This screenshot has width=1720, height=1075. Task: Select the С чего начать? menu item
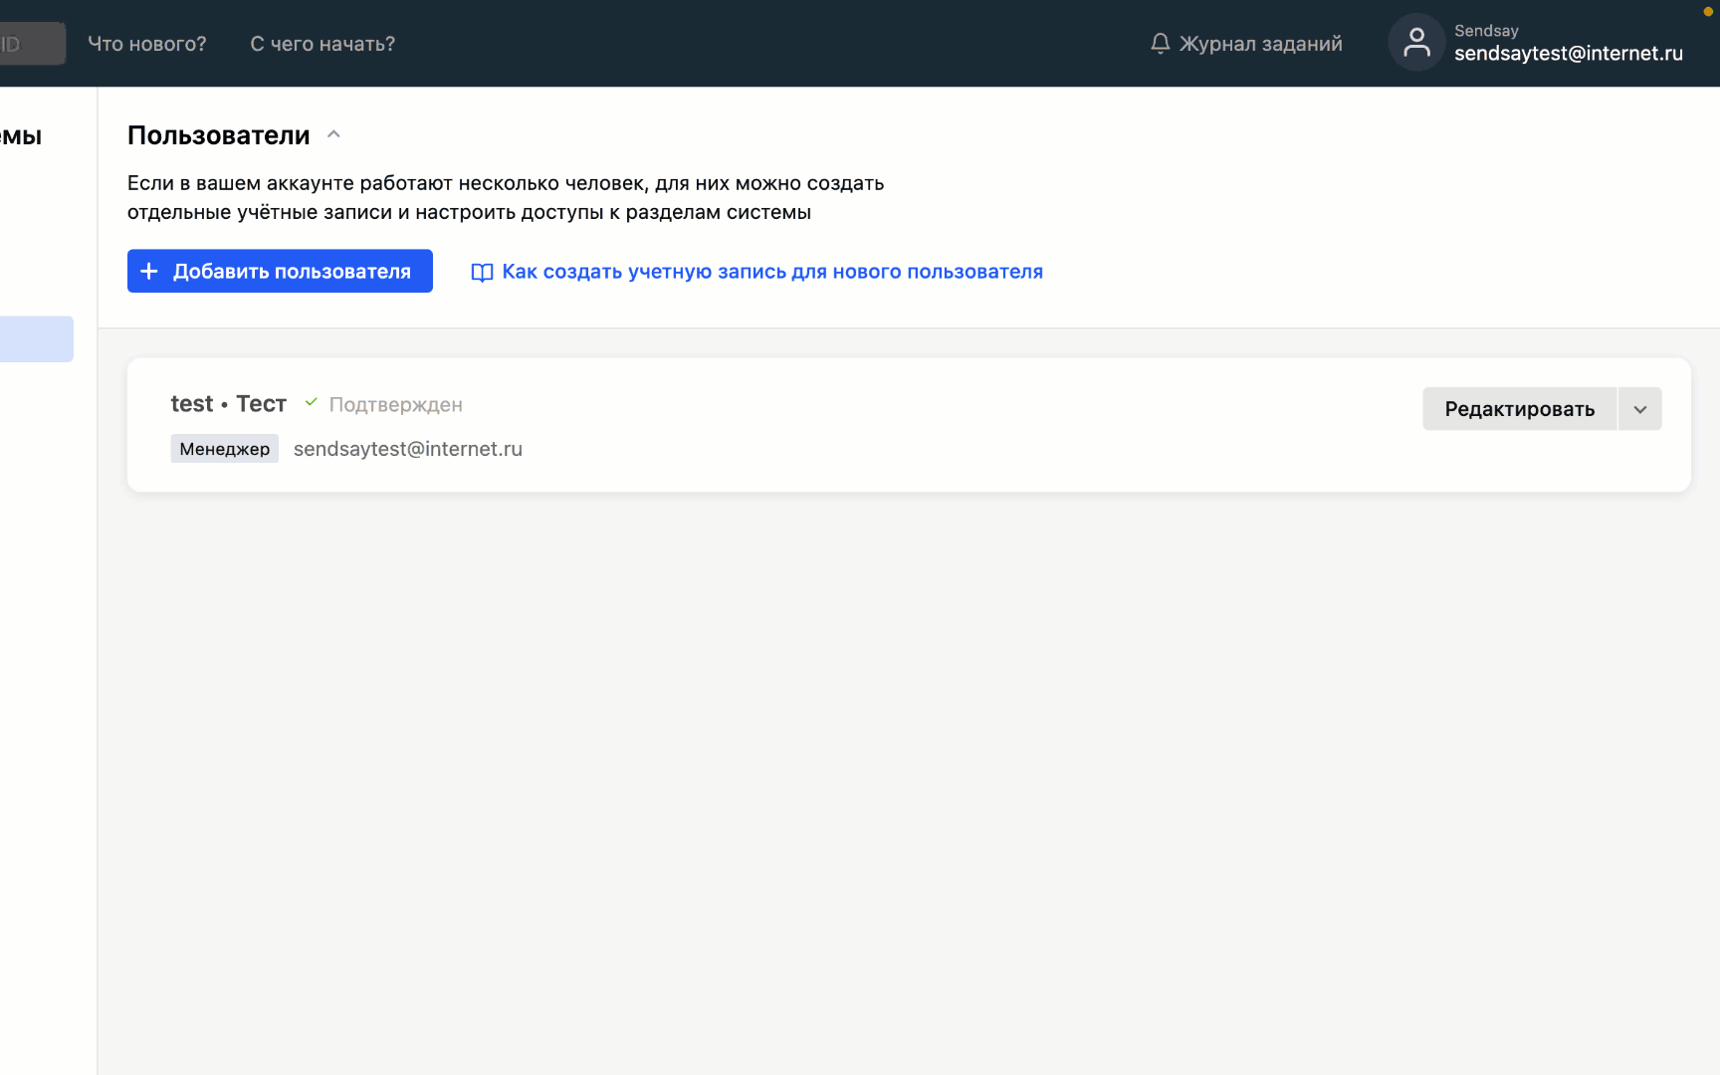coord(322,43)
